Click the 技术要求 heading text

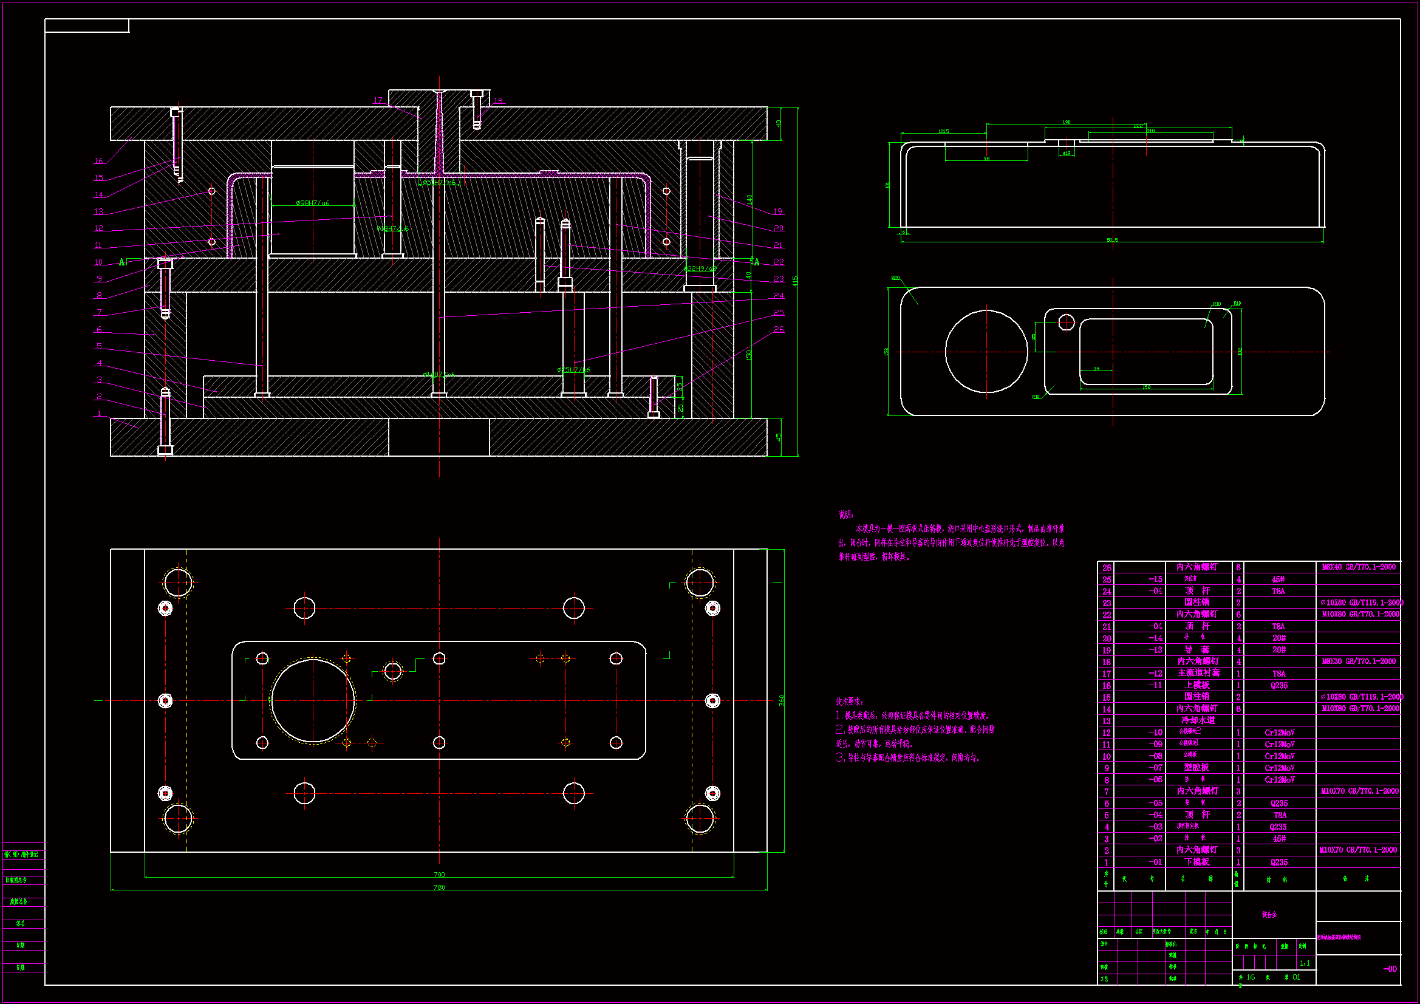(848, 702)
